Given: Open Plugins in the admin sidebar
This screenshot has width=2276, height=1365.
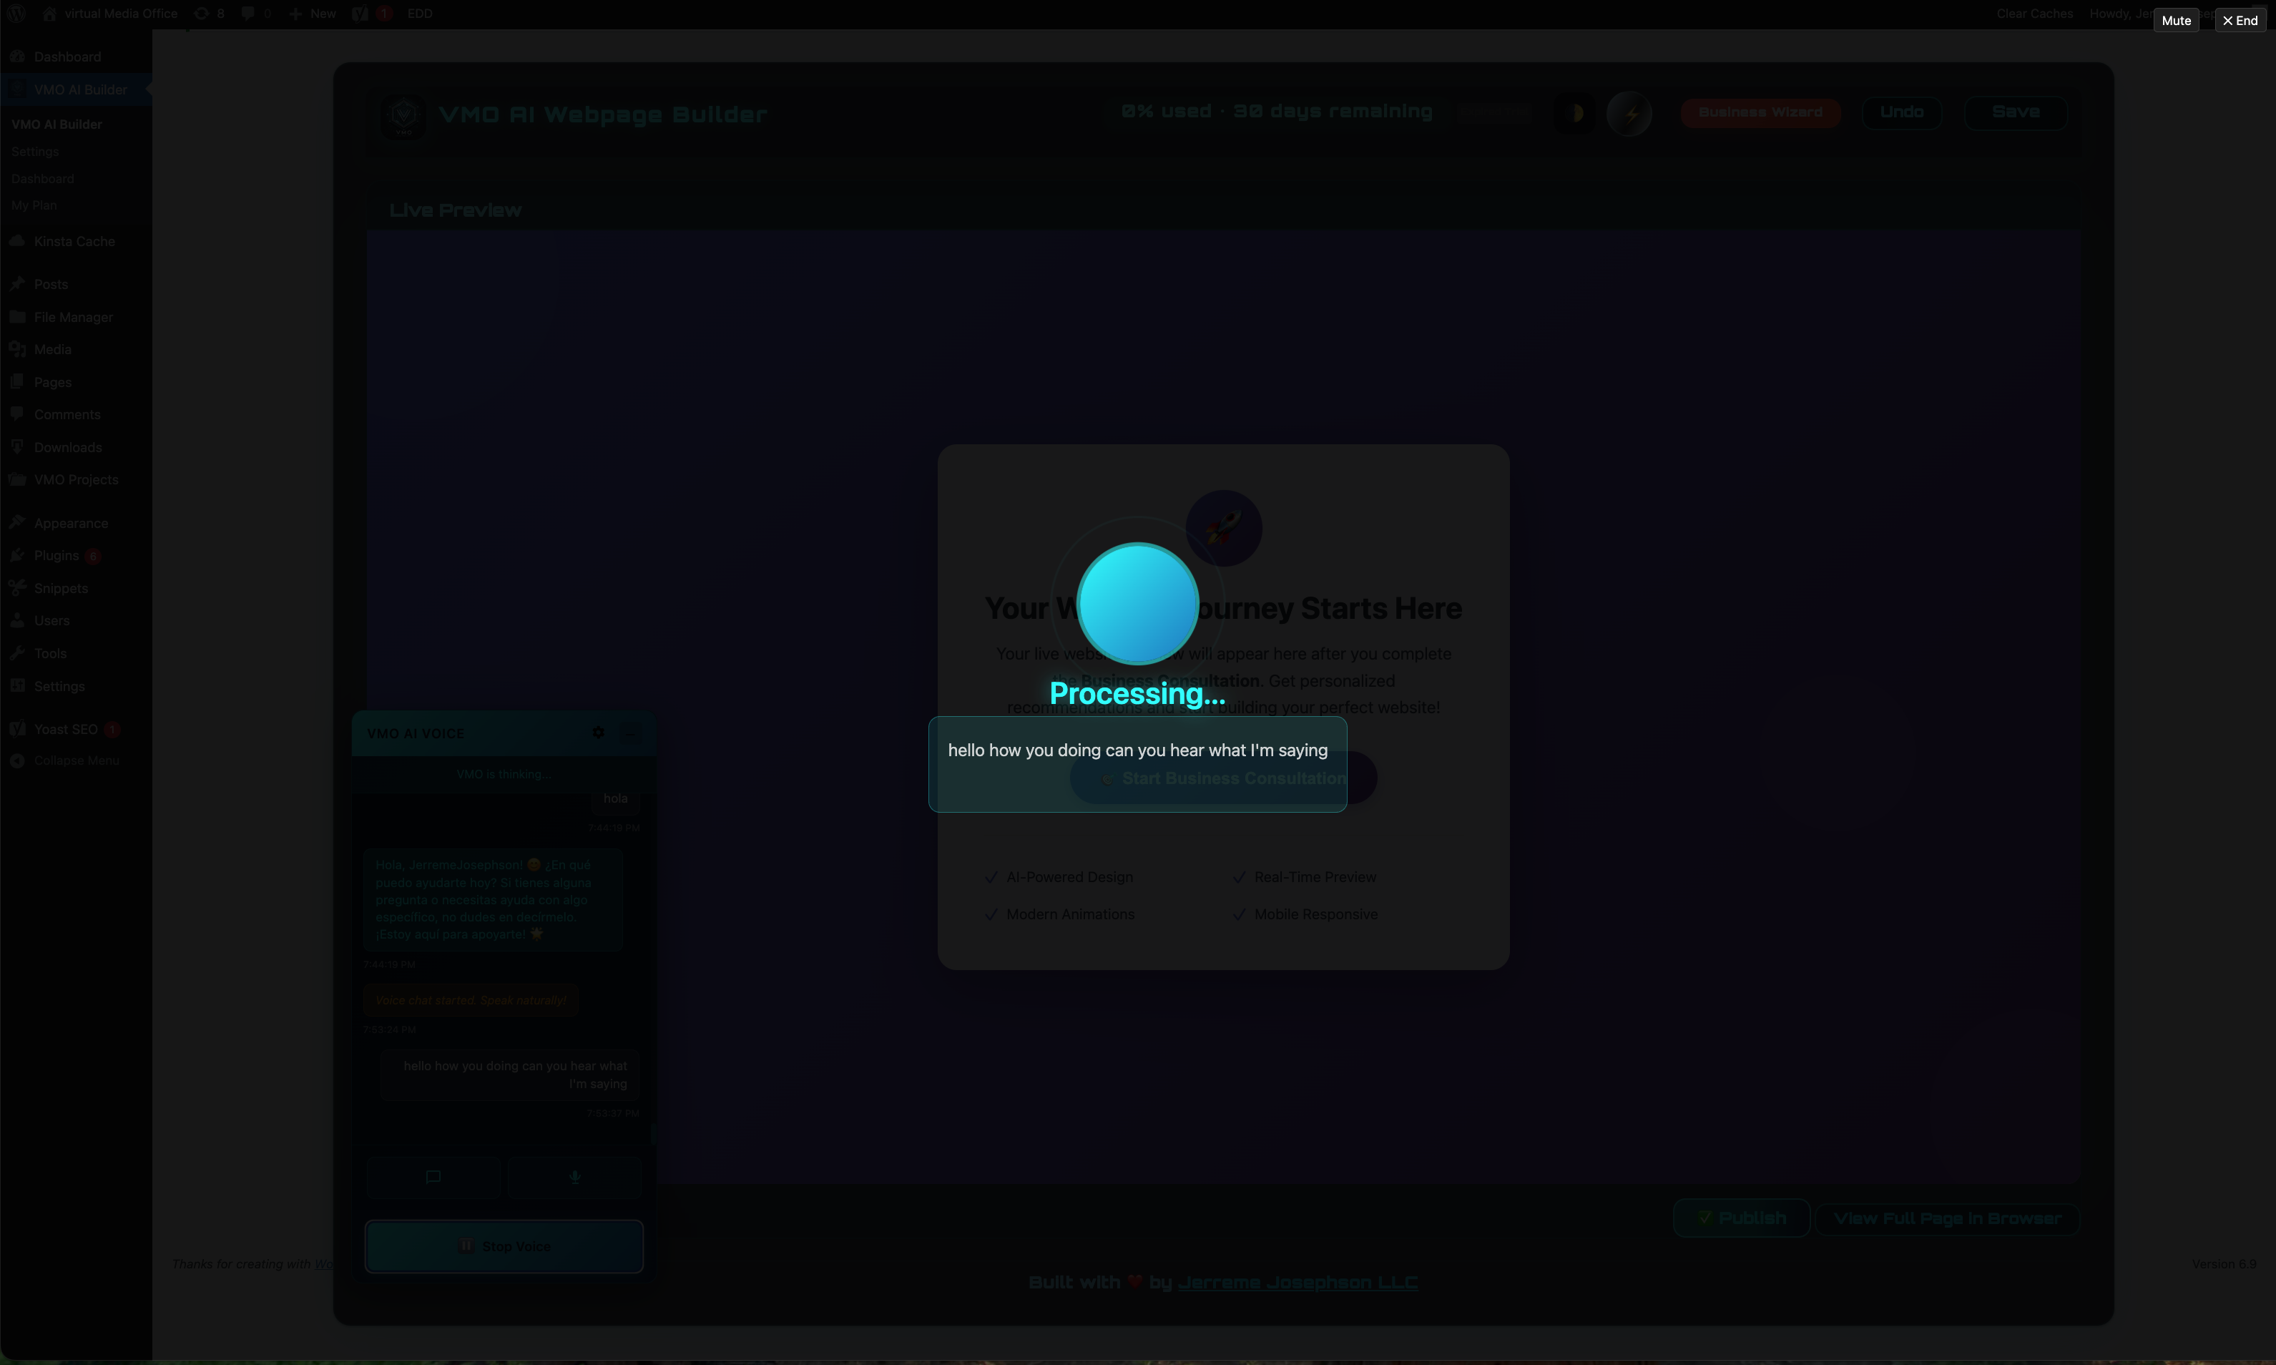Looking at the screenshot, I should 56,556.
